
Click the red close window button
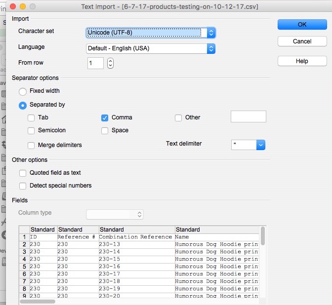click(x=13, y=6)
